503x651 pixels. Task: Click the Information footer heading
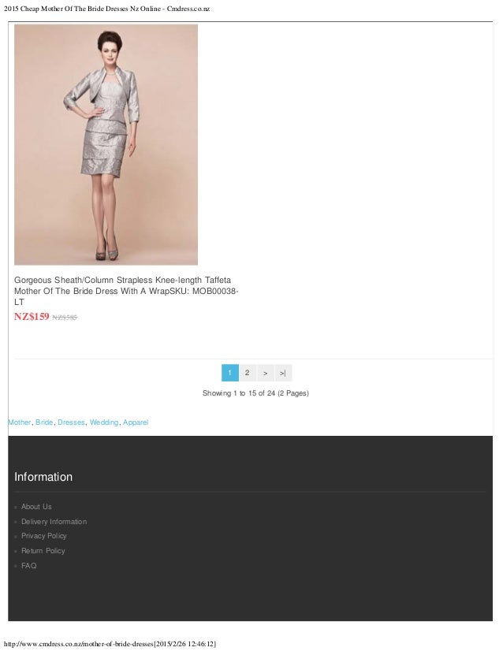coord(43,477)
